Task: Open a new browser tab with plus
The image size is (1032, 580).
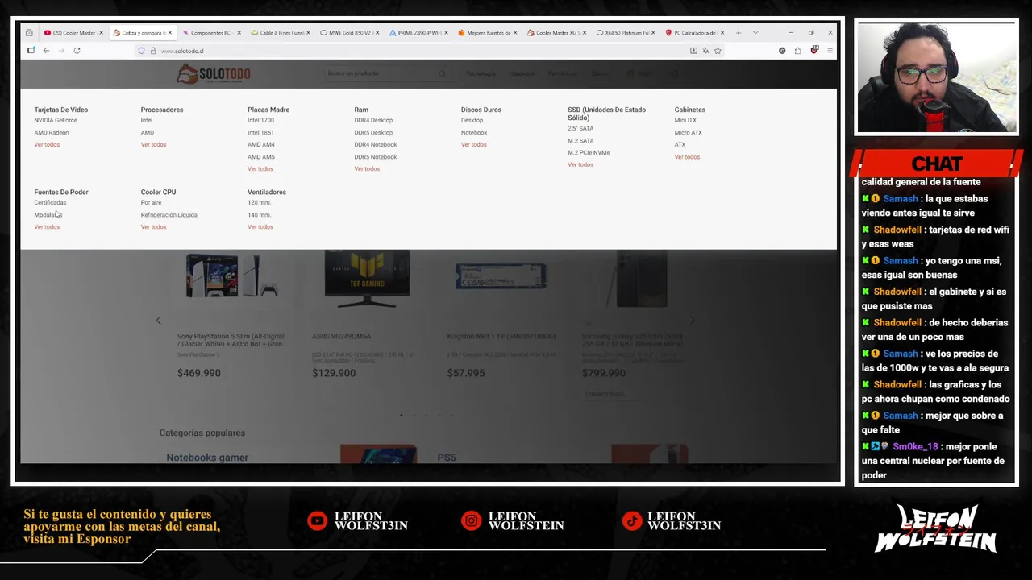Action: (738, 33)
